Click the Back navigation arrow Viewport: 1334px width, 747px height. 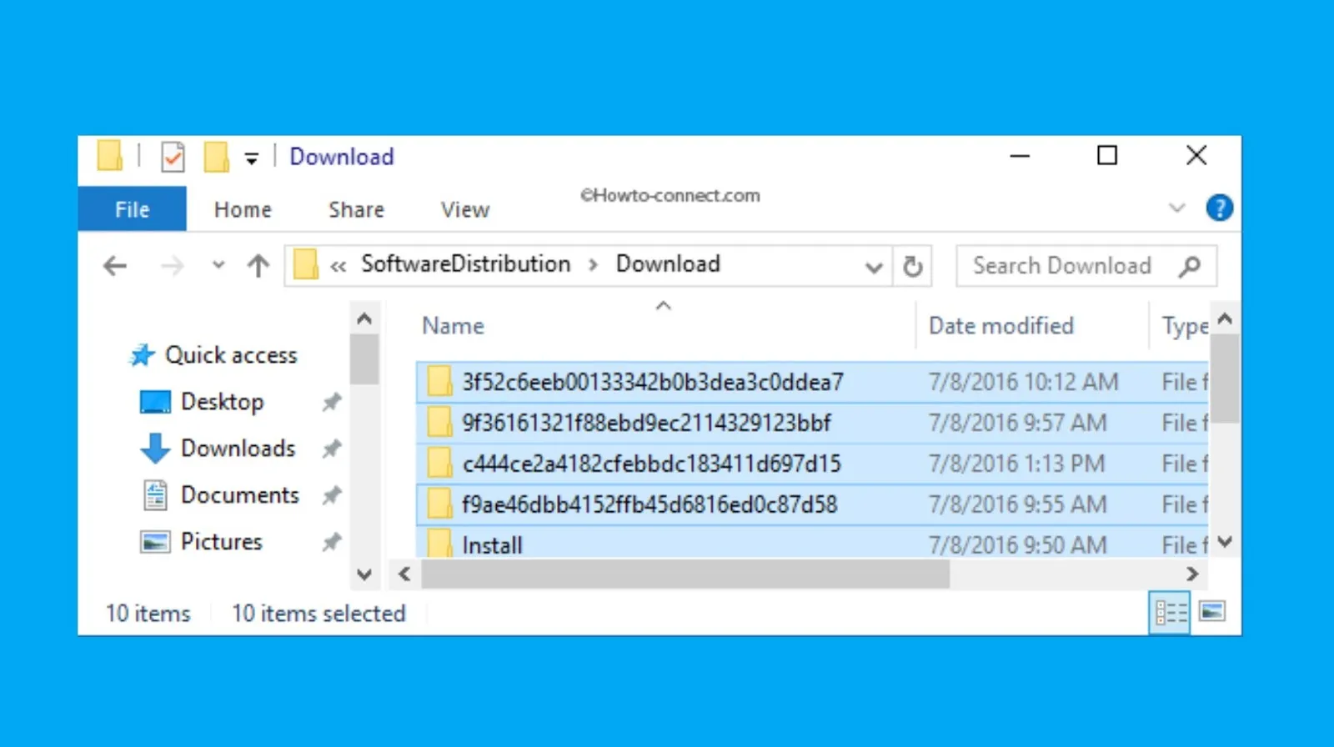pyautogui.click(x=115, y=266)
